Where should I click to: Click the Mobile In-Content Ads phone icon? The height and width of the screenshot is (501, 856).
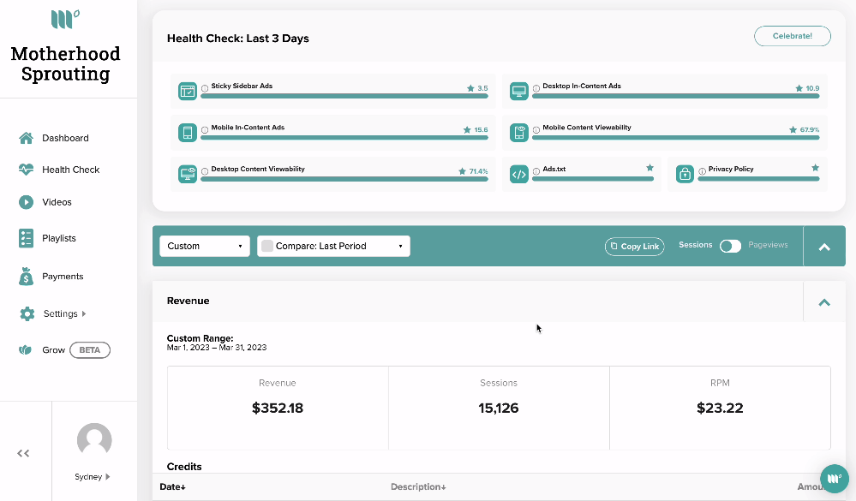pos(188,133)
